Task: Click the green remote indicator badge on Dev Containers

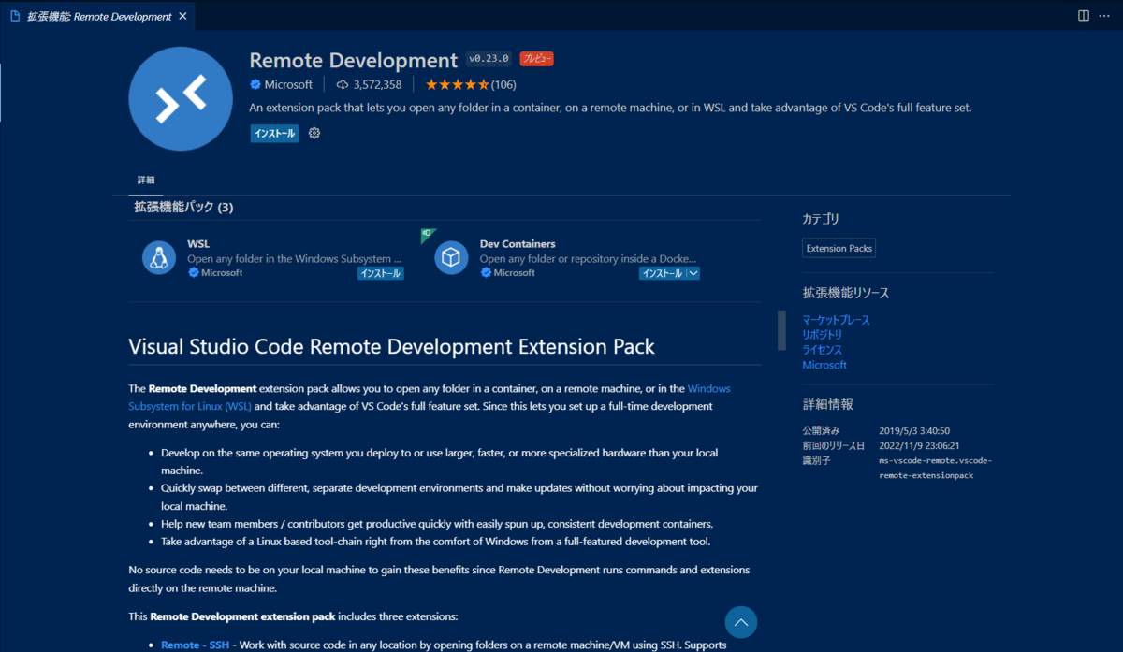Action: (x=427, y=234)
